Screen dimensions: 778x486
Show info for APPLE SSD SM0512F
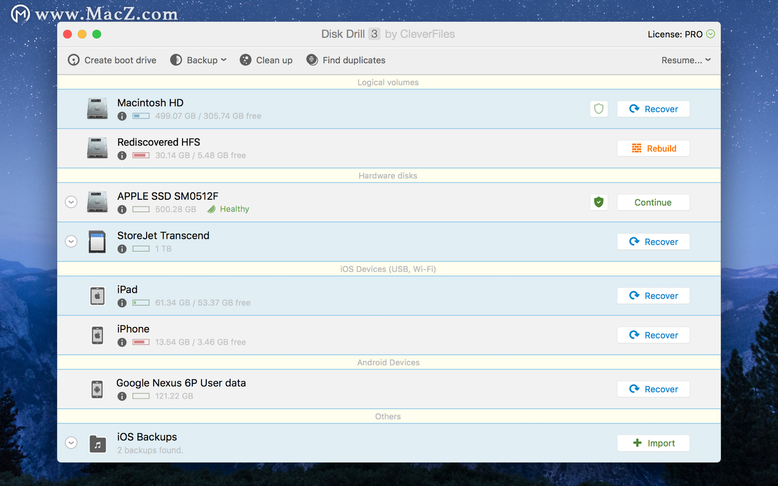click(122, 209)
